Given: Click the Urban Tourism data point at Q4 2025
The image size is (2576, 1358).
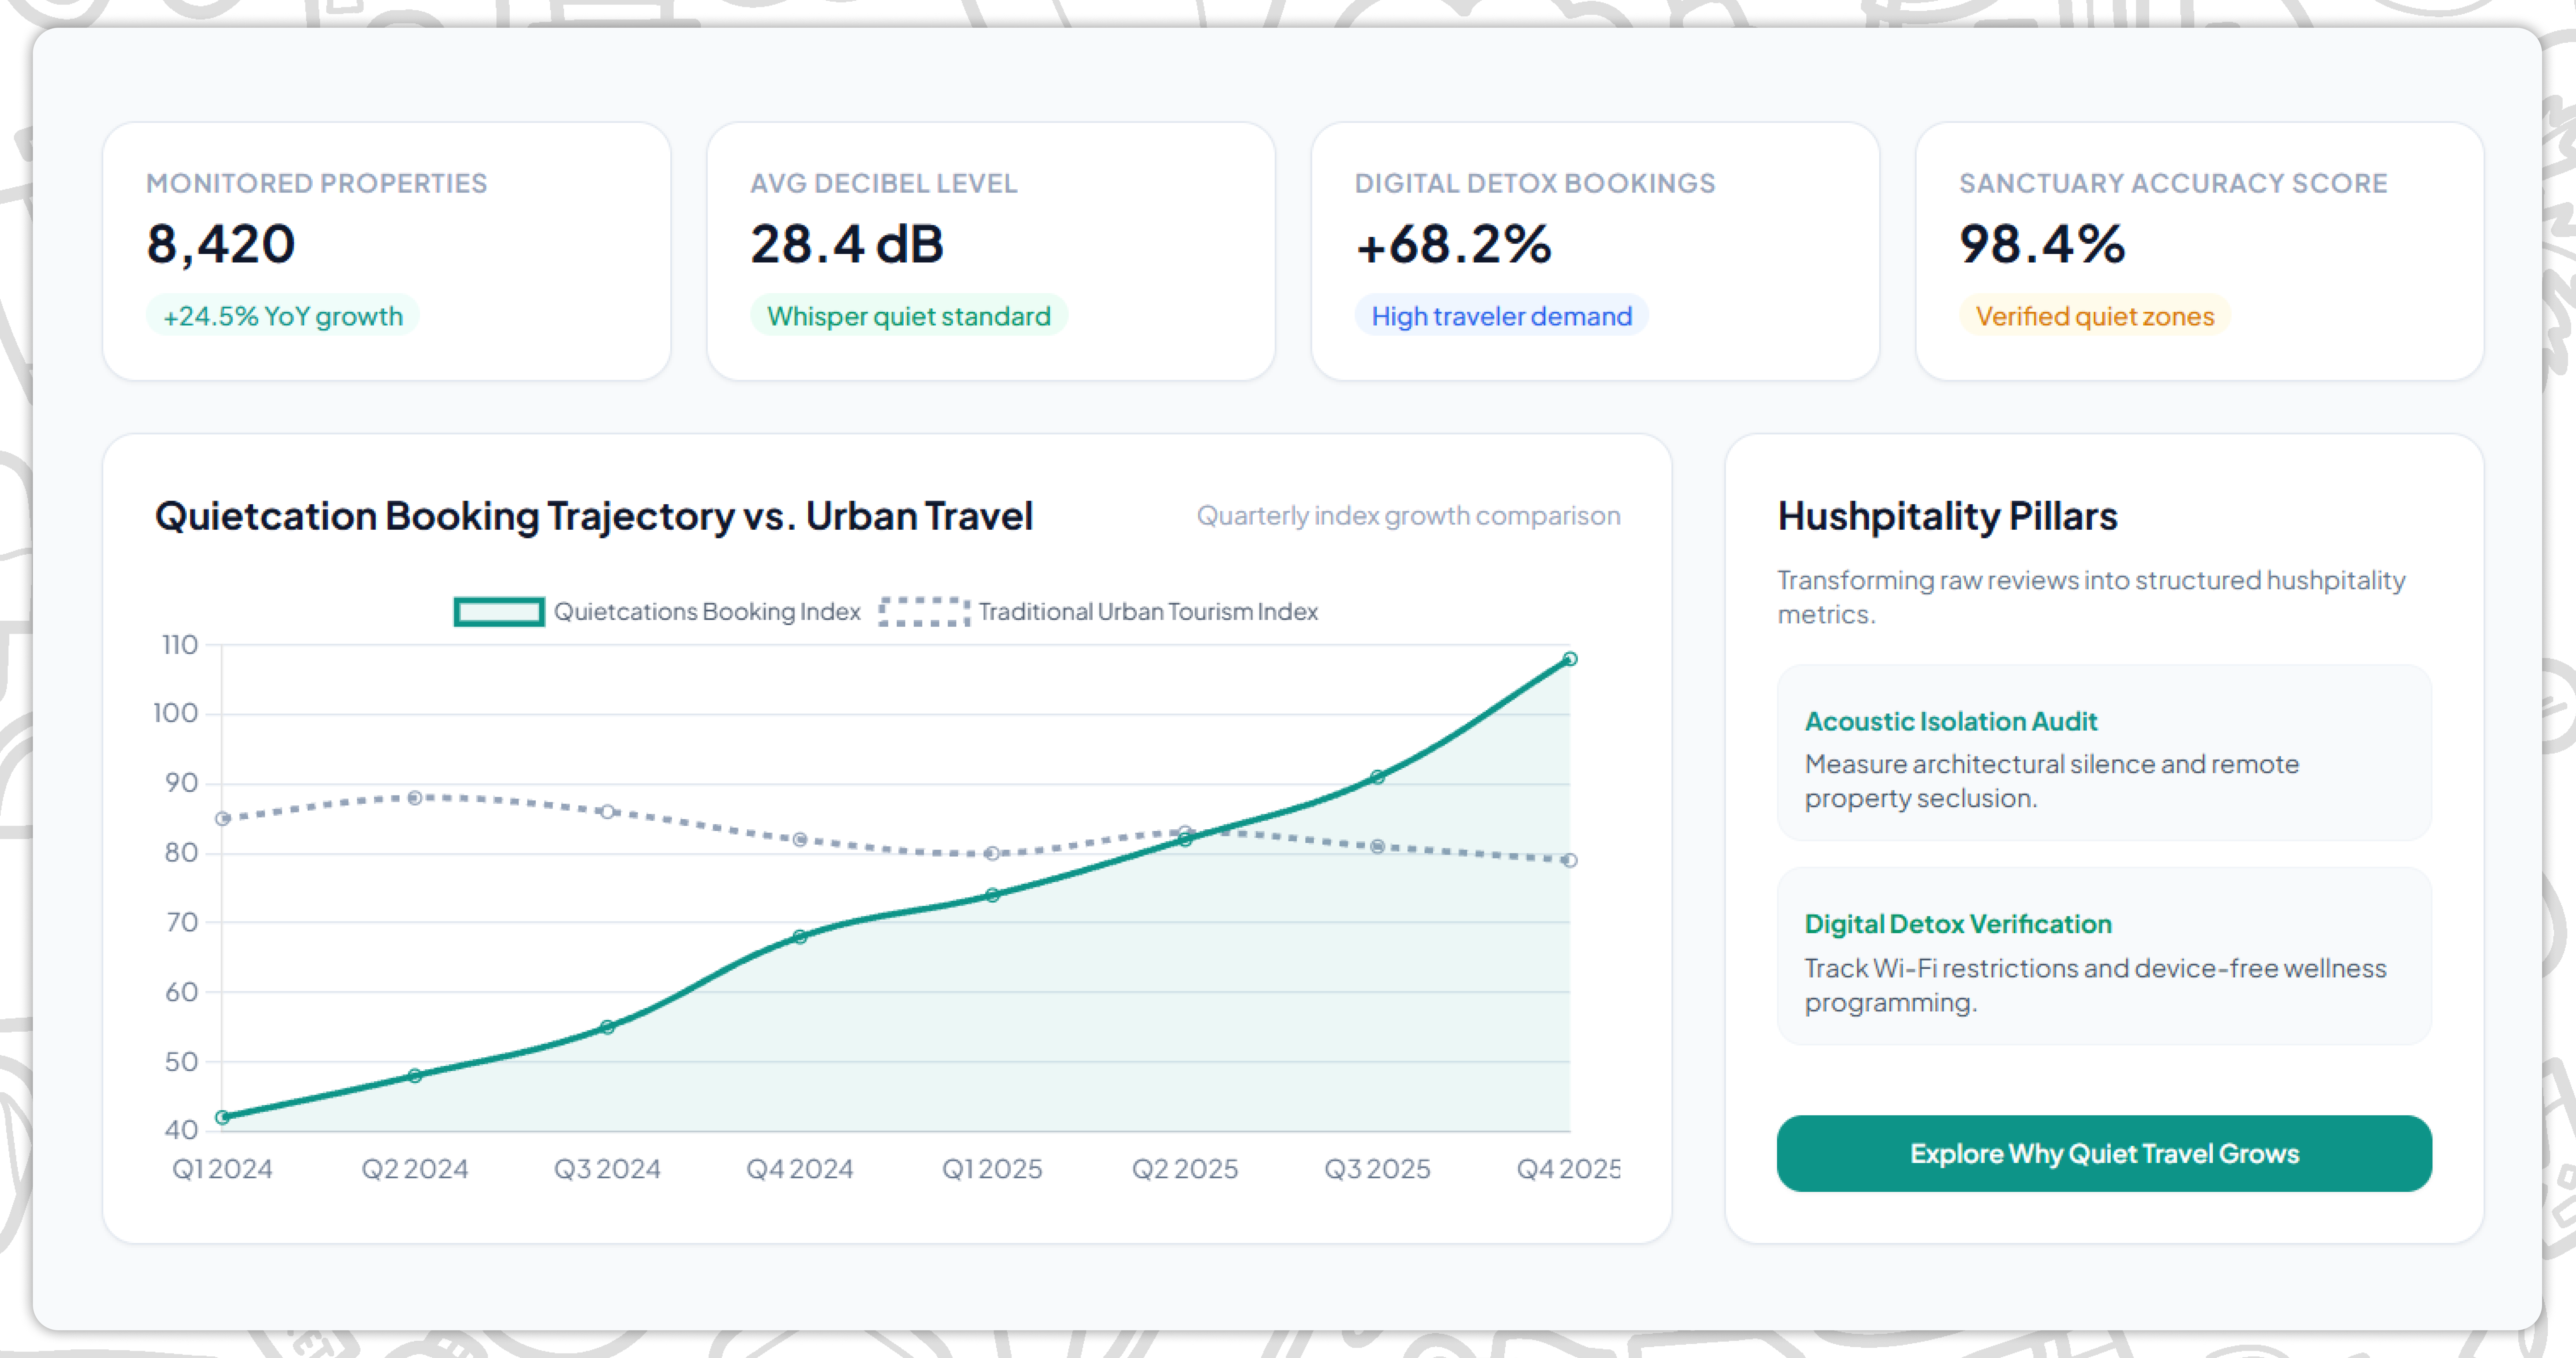Looking at the screenshot, I should tap(1570, 860).
